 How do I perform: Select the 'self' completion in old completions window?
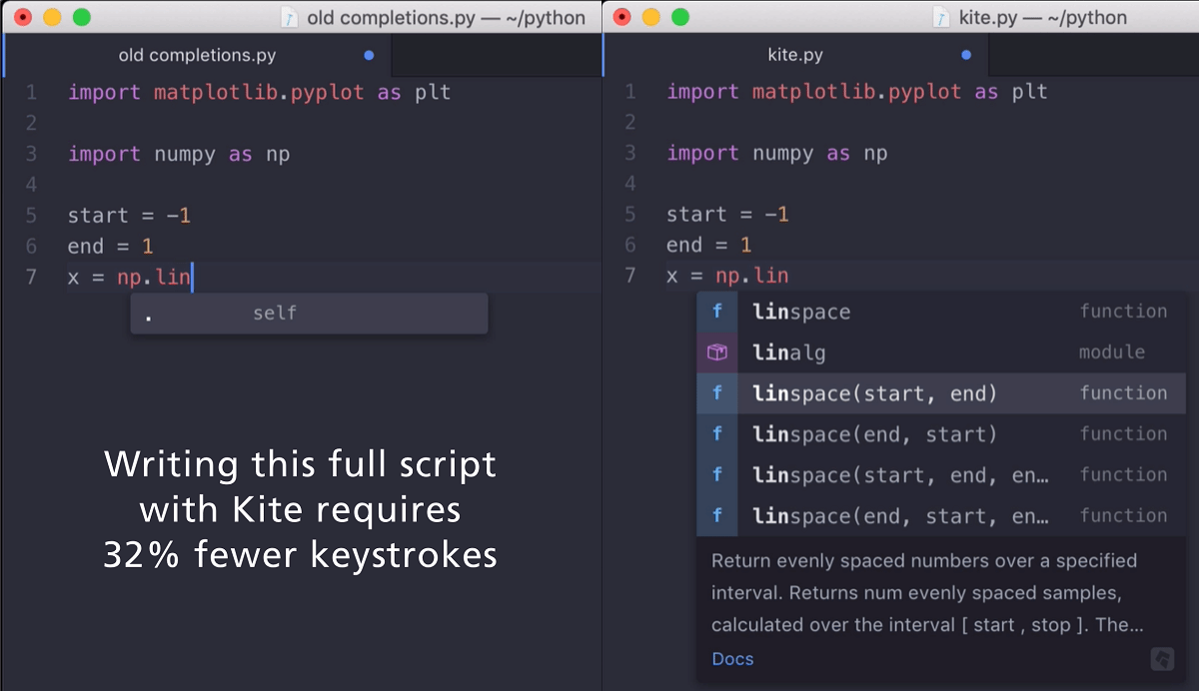coord(310,314)
